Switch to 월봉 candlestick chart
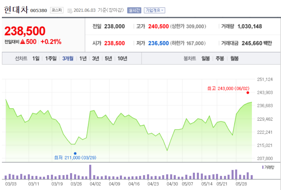Image resolution: width=281 pixels, height=190 pixels. tap(234, 59)
